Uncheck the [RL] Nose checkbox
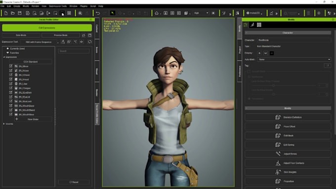 click(x=11, y=71)
